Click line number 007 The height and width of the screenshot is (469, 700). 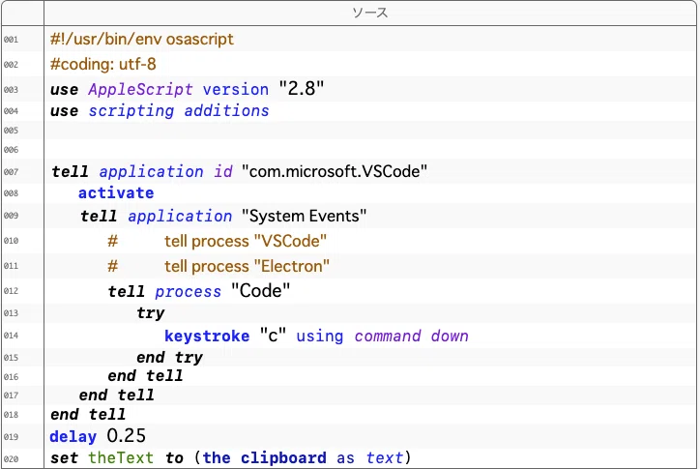[x=12, y=172]
